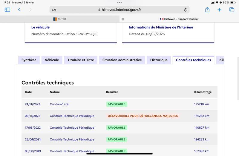This screenshot has width=239, height=156.
Task: Open the Situation administrative tab
Action: coord(122,60)
